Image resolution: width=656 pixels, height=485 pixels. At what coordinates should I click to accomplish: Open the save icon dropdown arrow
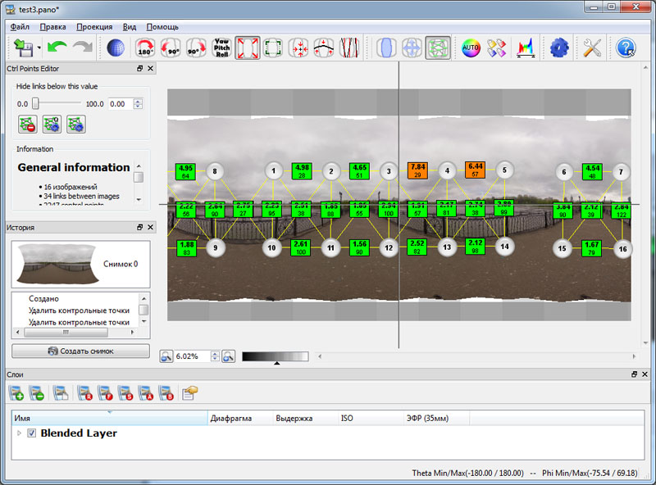pos(39,48)
